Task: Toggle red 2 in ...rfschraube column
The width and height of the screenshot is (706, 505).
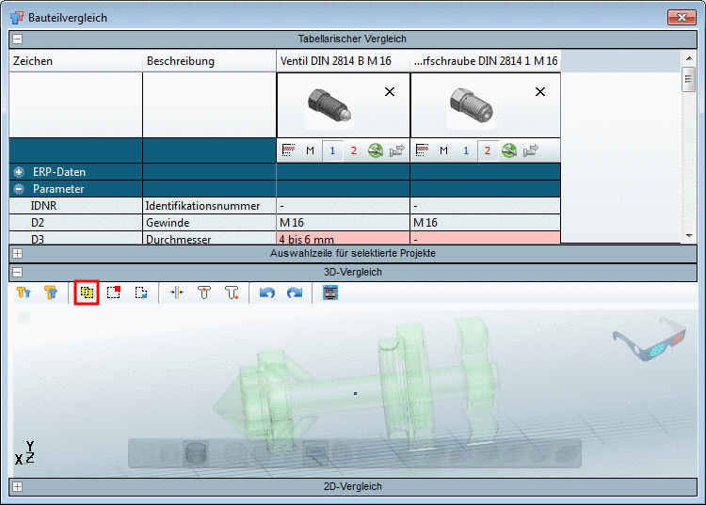Action: click(488, 150)
